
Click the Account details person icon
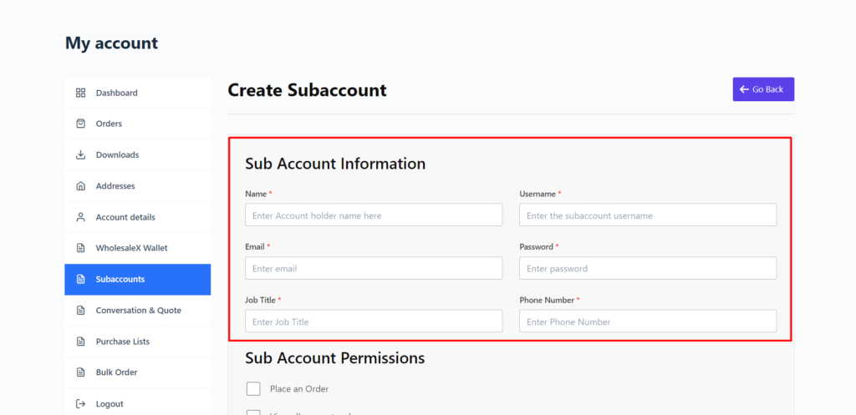point(81,217)
